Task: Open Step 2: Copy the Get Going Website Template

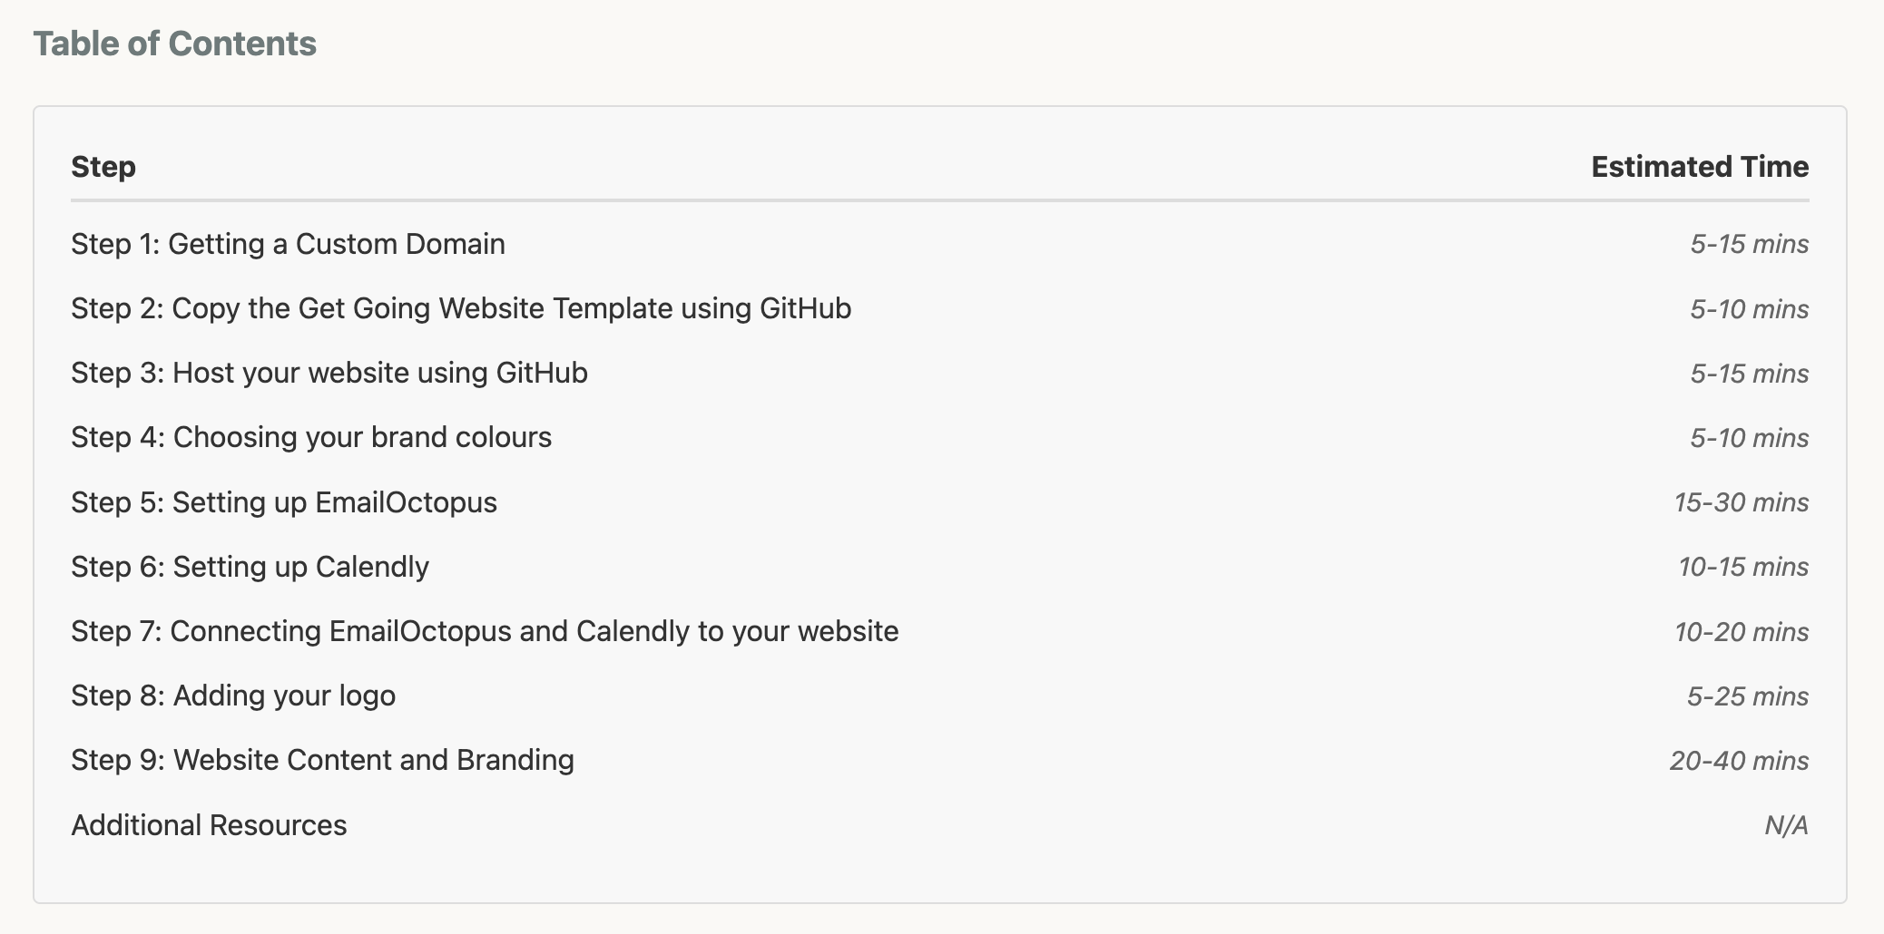Action: coord(461,308)
